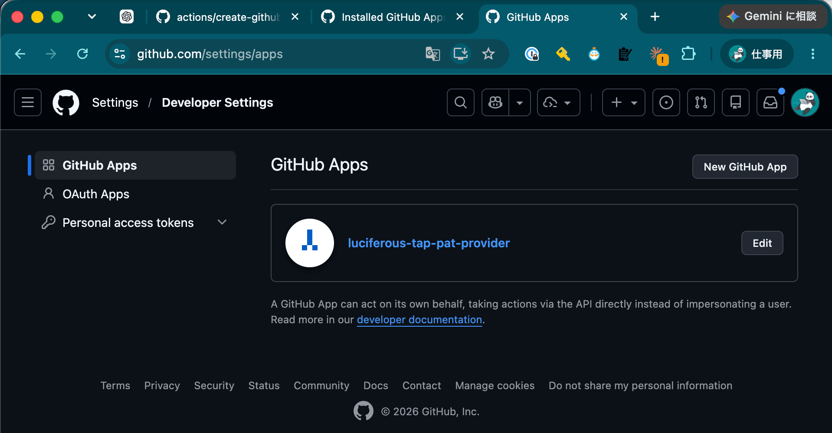Open the orange starburst extension with warning
The image size is (832, 433).
click(x=658, y=56)
